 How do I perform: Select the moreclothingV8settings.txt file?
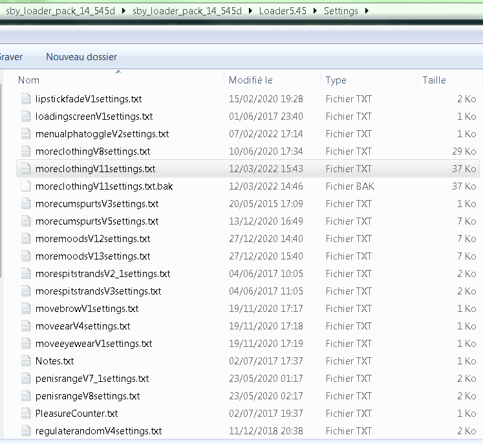(x=92, y=151)
